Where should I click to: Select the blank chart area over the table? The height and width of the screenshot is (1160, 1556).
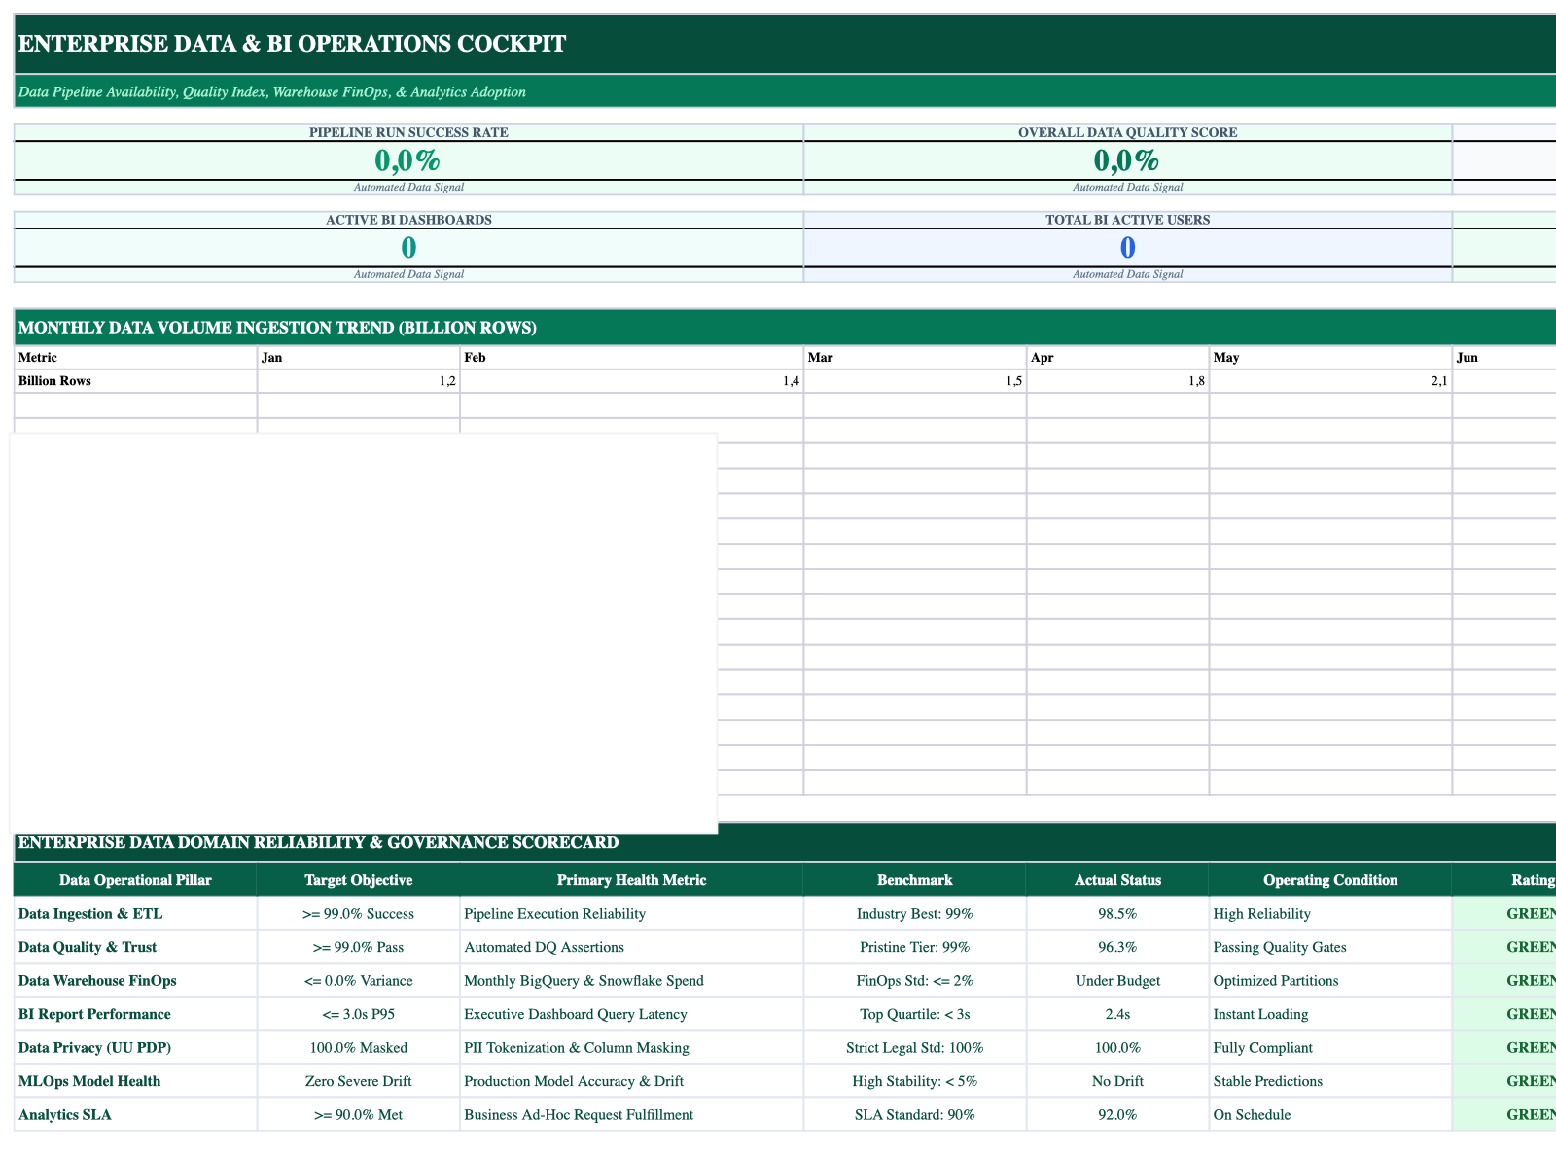364,634
